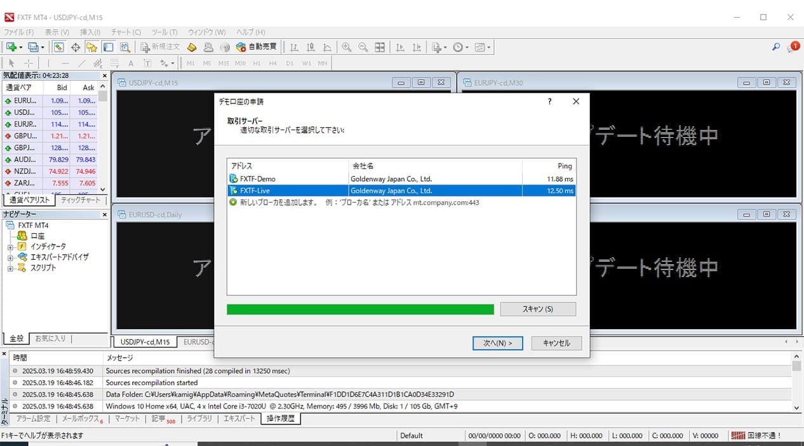Screen dimensions: 804x446
Task: Select the cursor arrow tool
Action: (11, 63)
